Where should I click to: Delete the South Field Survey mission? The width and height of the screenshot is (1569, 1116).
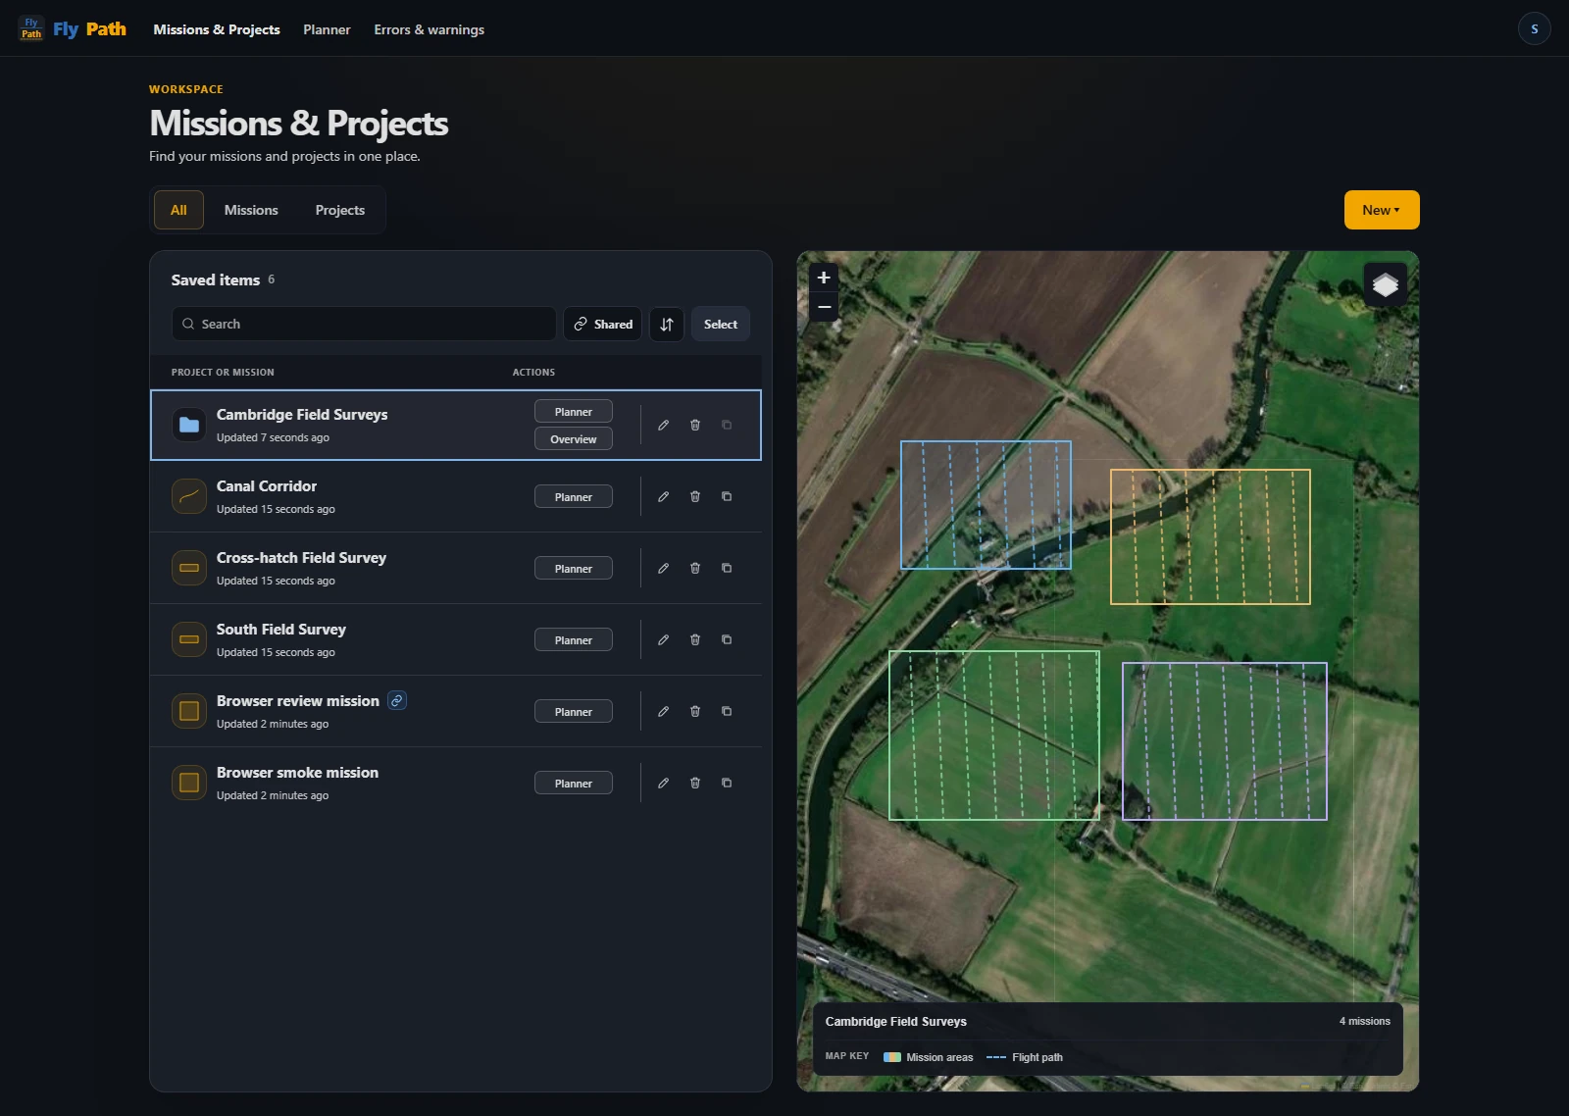click(695, 639)
